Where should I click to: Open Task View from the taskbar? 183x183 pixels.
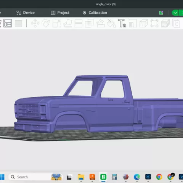click(x=69, y=177)
